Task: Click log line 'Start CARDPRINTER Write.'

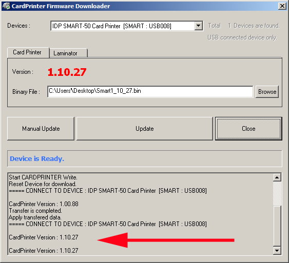Action: 43,177
